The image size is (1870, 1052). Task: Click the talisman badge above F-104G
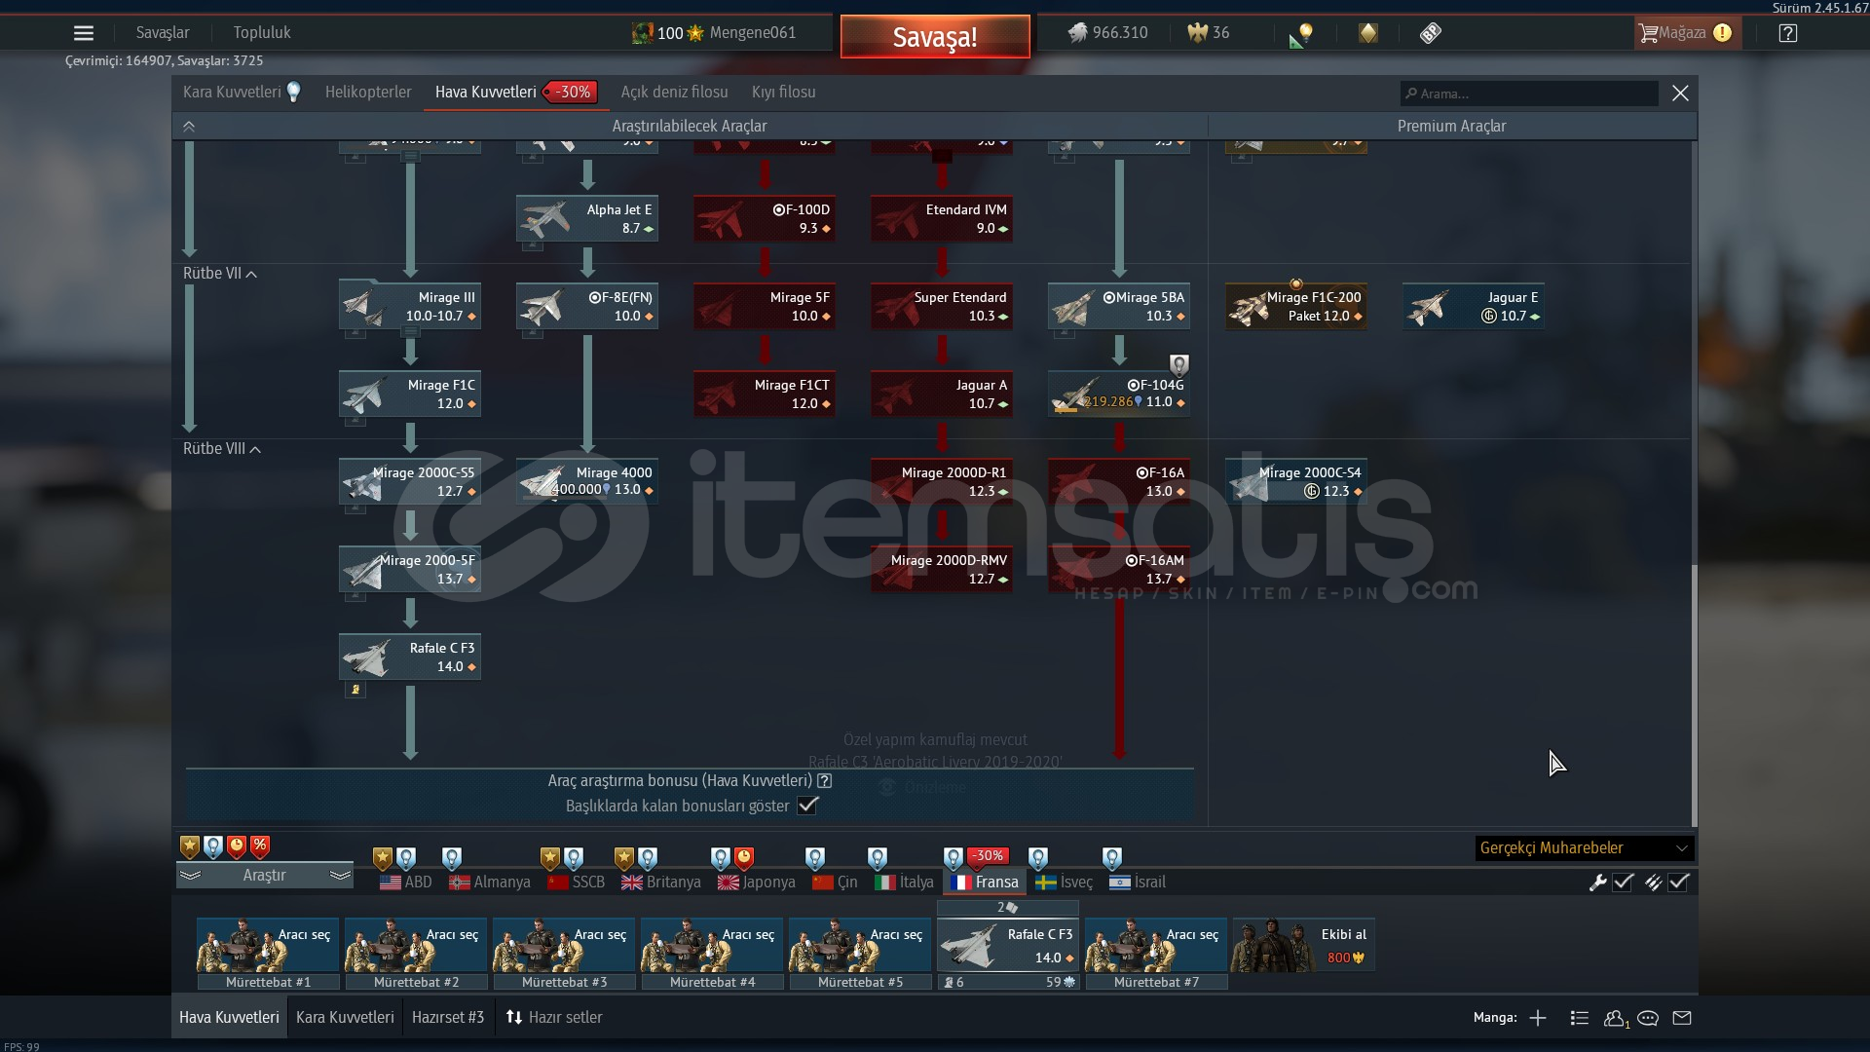pyautogui.click(x=1179, y=365)
